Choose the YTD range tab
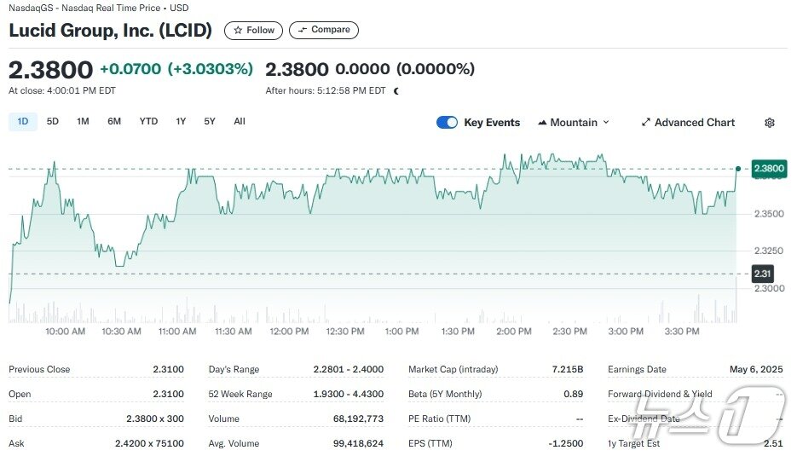The height and width of the screenshot is (456, 797). pyautogui.click(x=148, y=122)
